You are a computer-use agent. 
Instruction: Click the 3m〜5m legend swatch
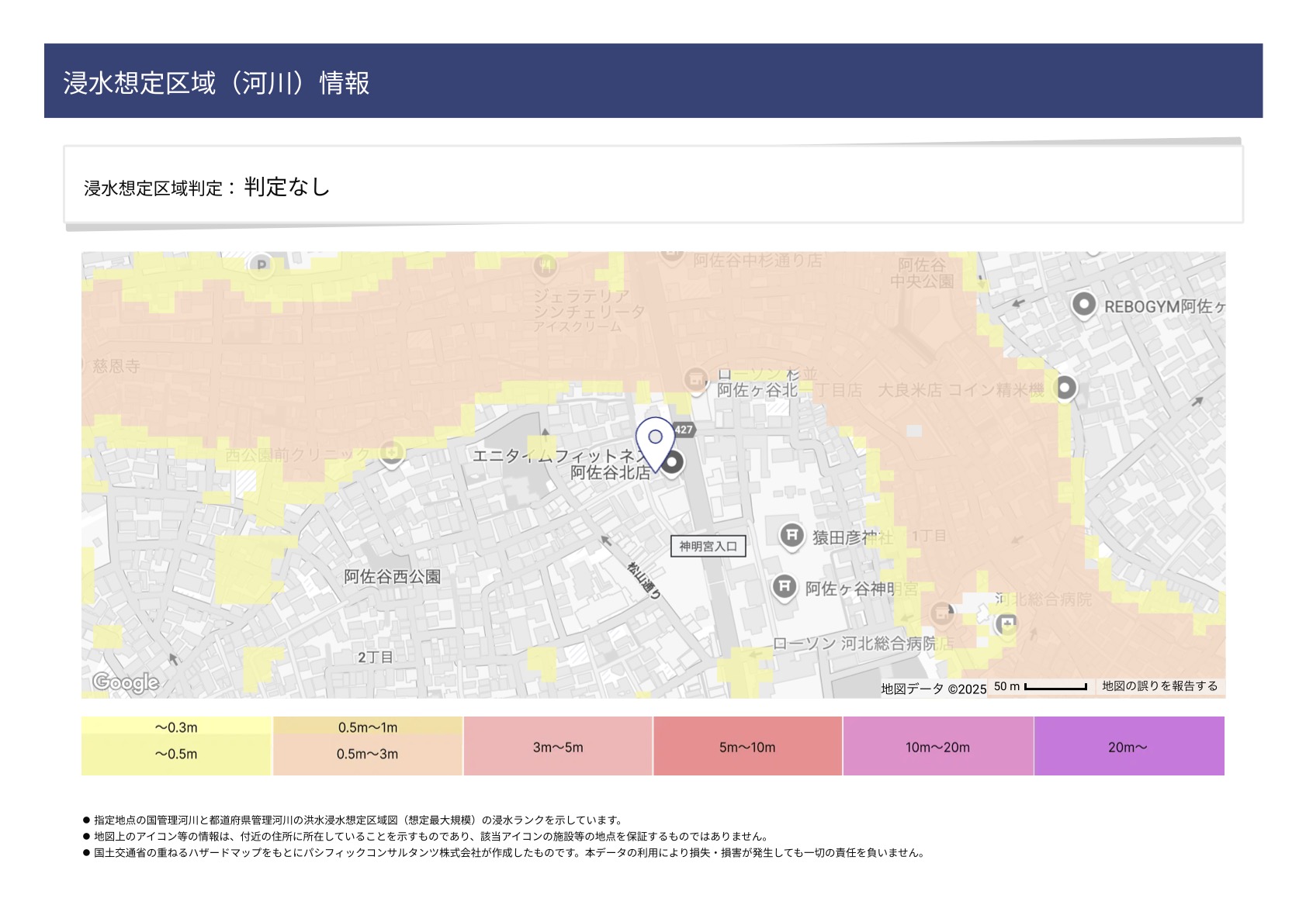[x=558, y=747]
